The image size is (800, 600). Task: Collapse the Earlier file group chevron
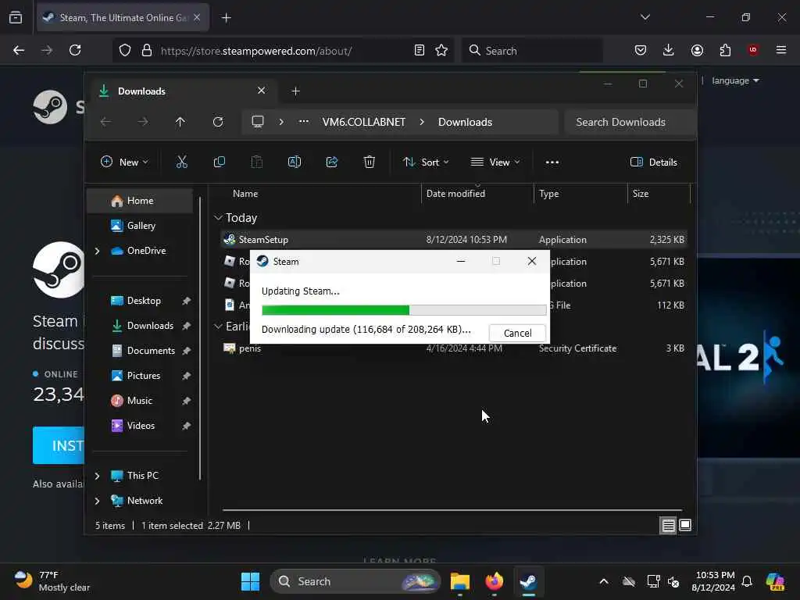pyautogui.click(x=218, y=326)
